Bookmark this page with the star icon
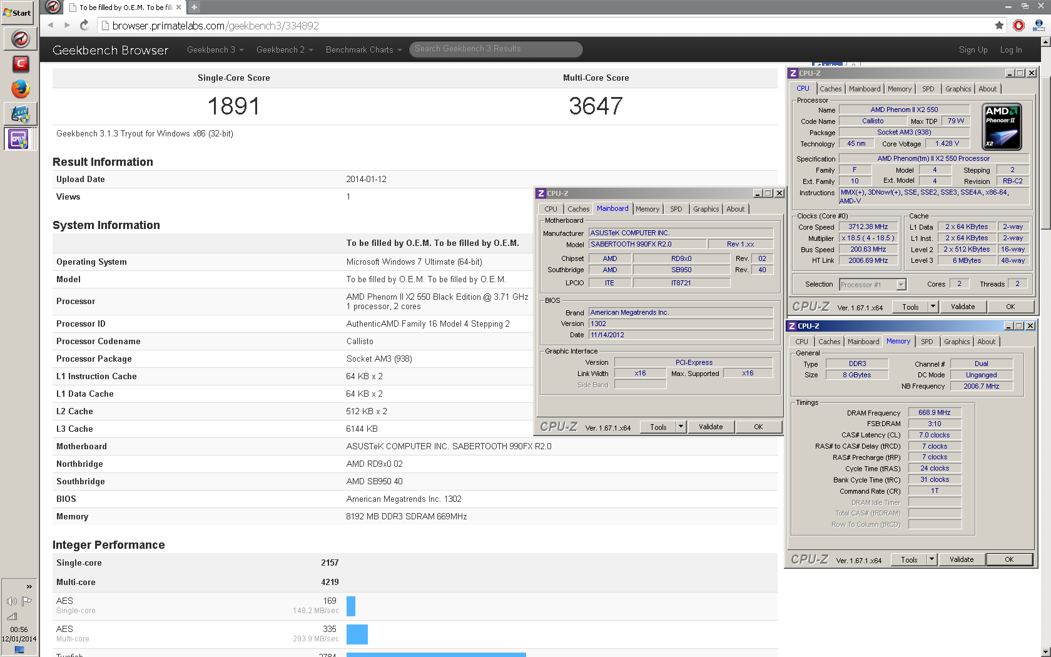The height and width of the screenshot is (657, 1051). (x=999, y=25)
